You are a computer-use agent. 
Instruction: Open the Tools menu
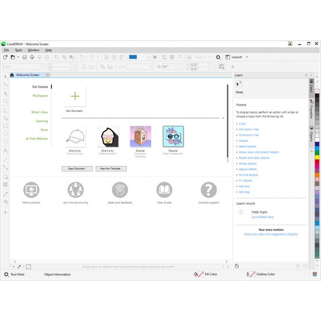tap(18, 50)
